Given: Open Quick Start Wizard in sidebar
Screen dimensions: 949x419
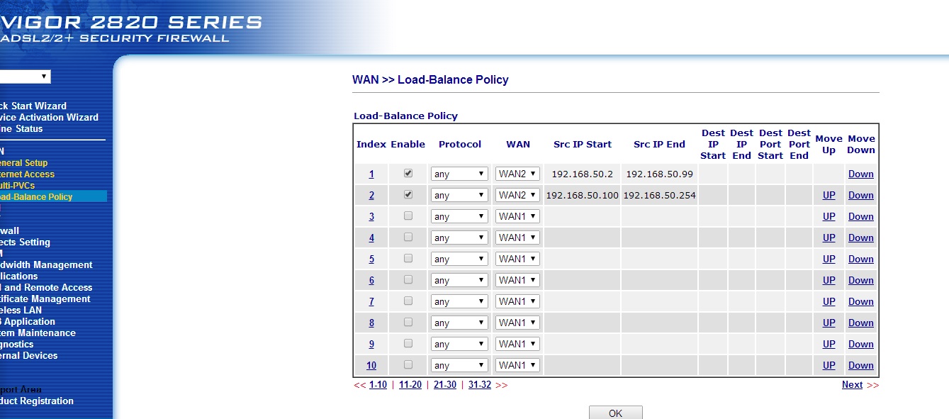Looking at the screenshot, I should [33, 106].
